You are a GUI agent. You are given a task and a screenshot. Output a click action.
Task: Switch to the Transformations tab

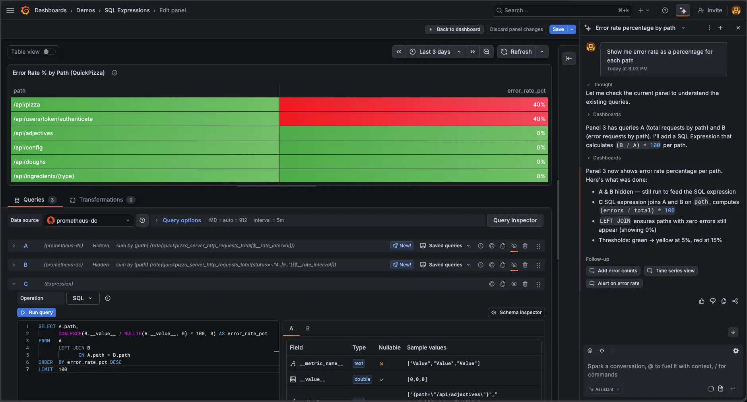click(x=101, y=200)
